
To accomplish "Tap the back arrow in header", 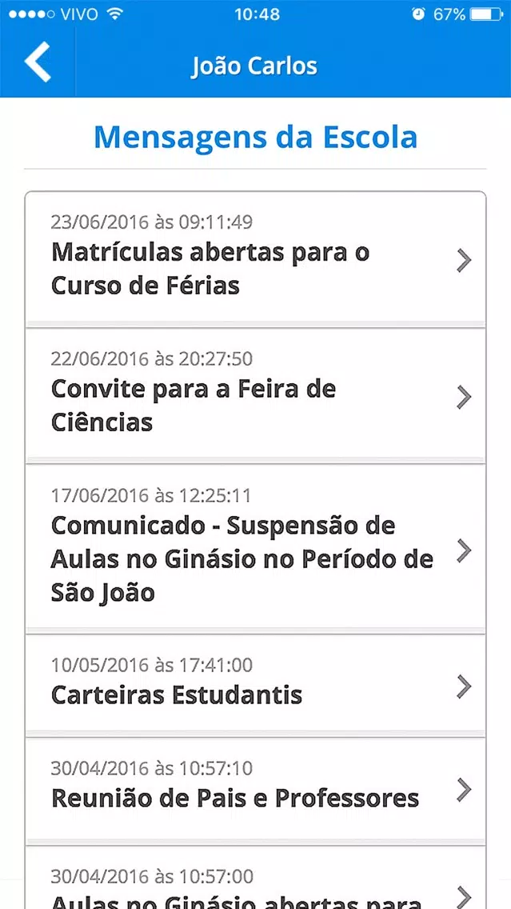I will click(x=38, y=62).
